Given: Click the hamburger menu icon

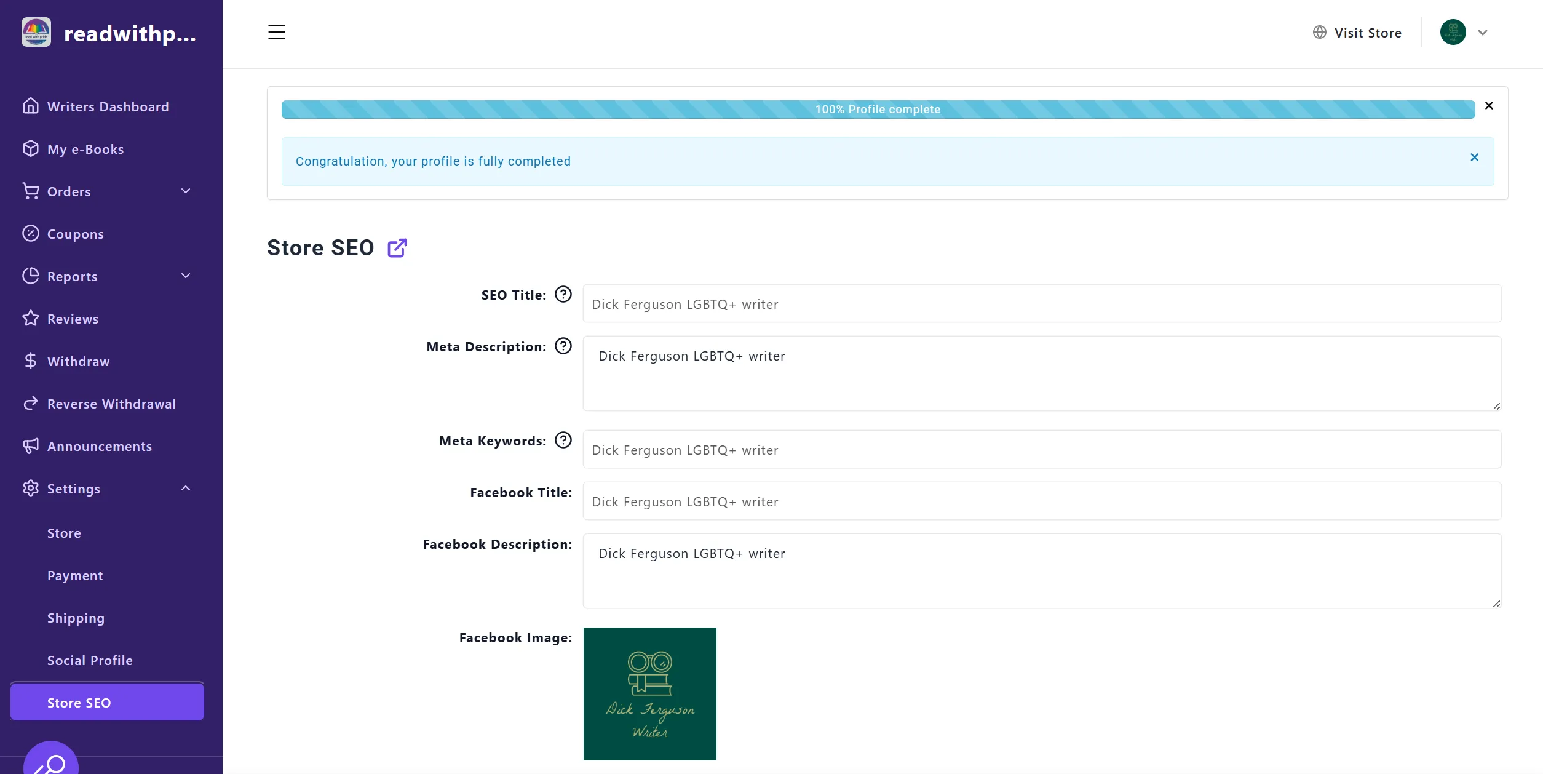Looking at the screenshot, I should coord(276,32).
